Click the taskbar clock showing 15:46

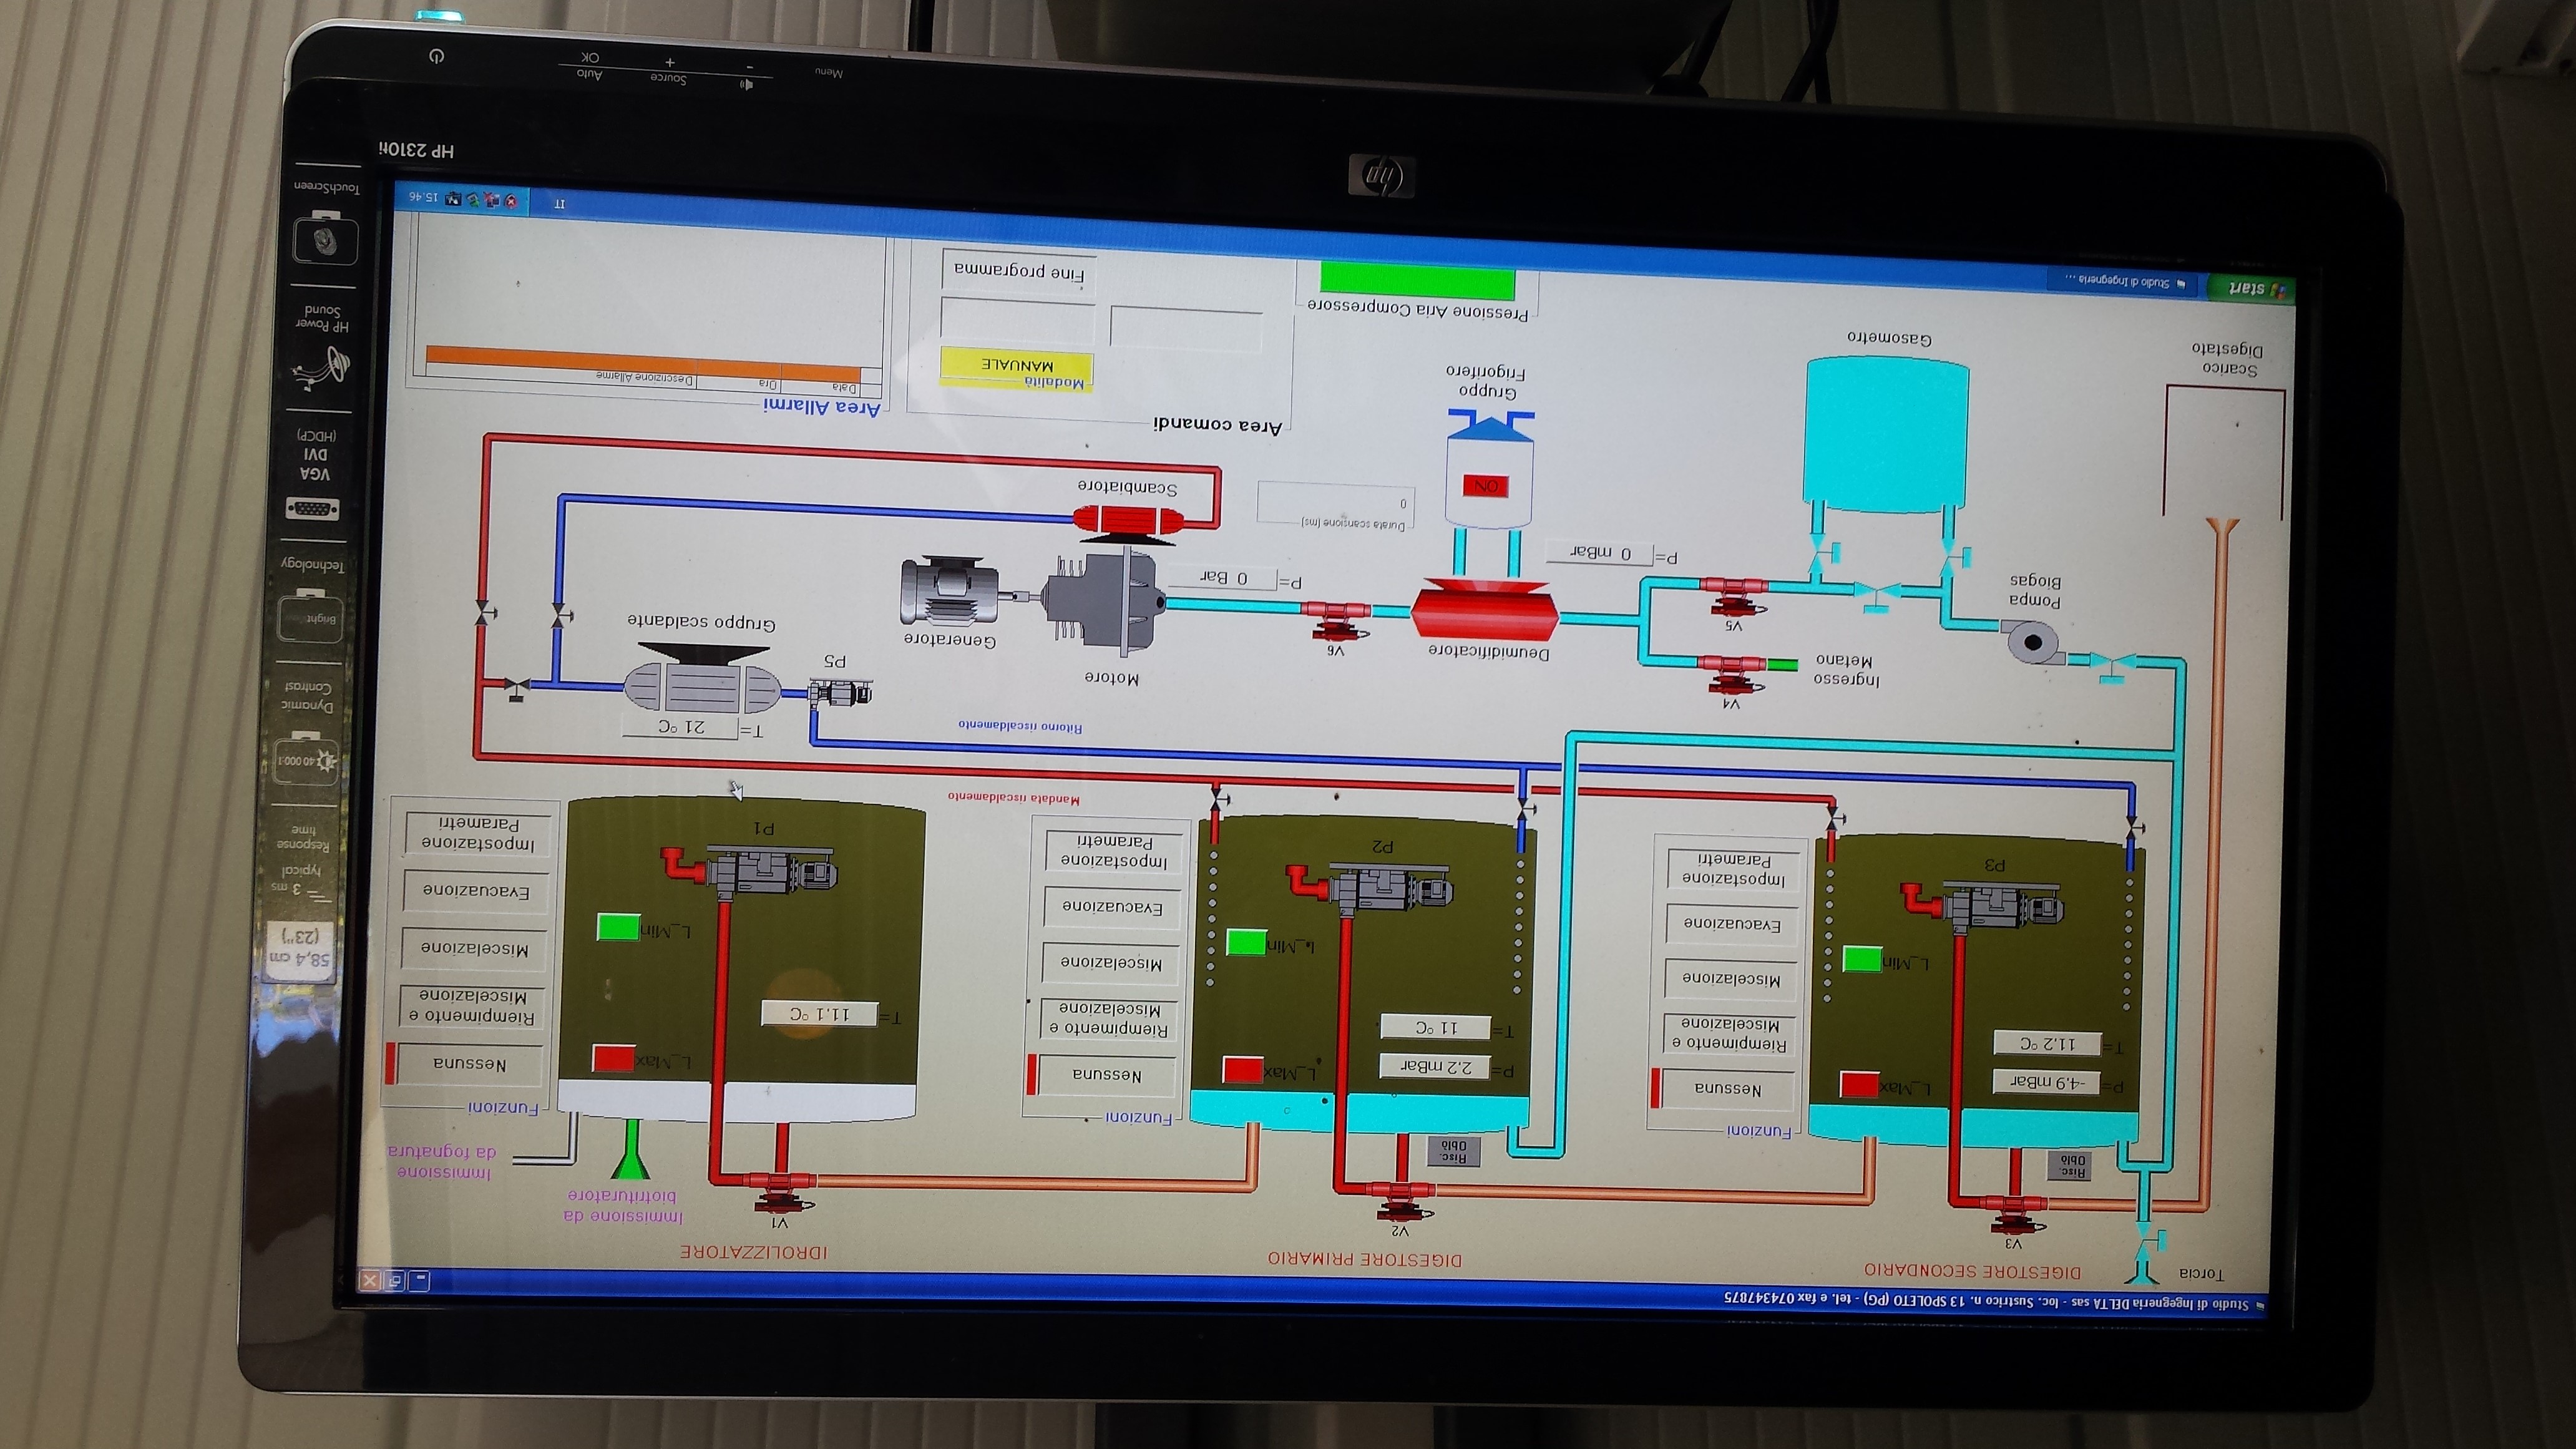423,197
